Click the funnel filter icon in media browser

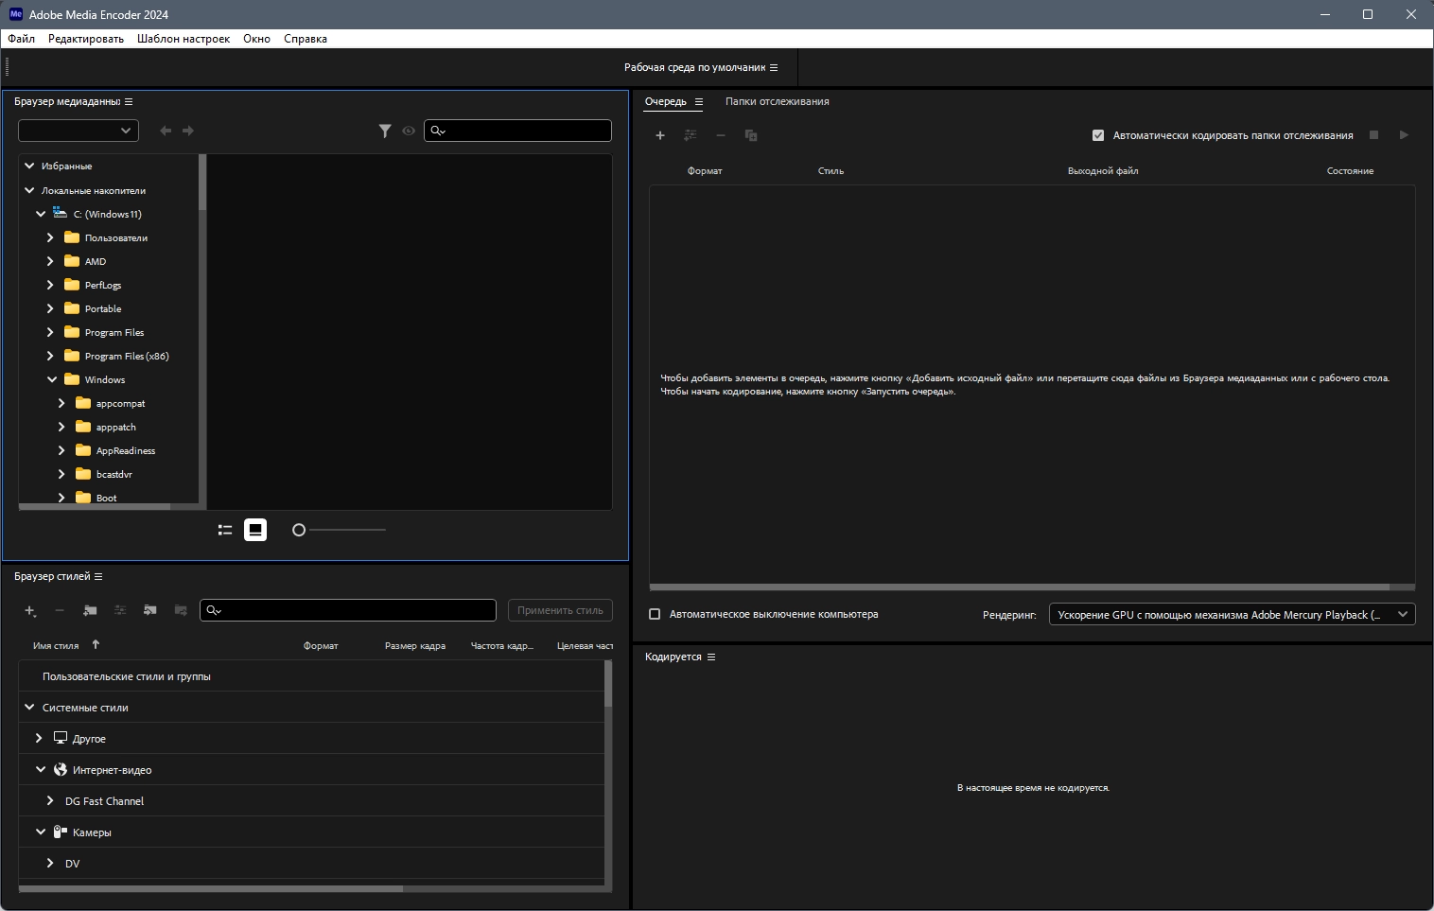point(385,131)
